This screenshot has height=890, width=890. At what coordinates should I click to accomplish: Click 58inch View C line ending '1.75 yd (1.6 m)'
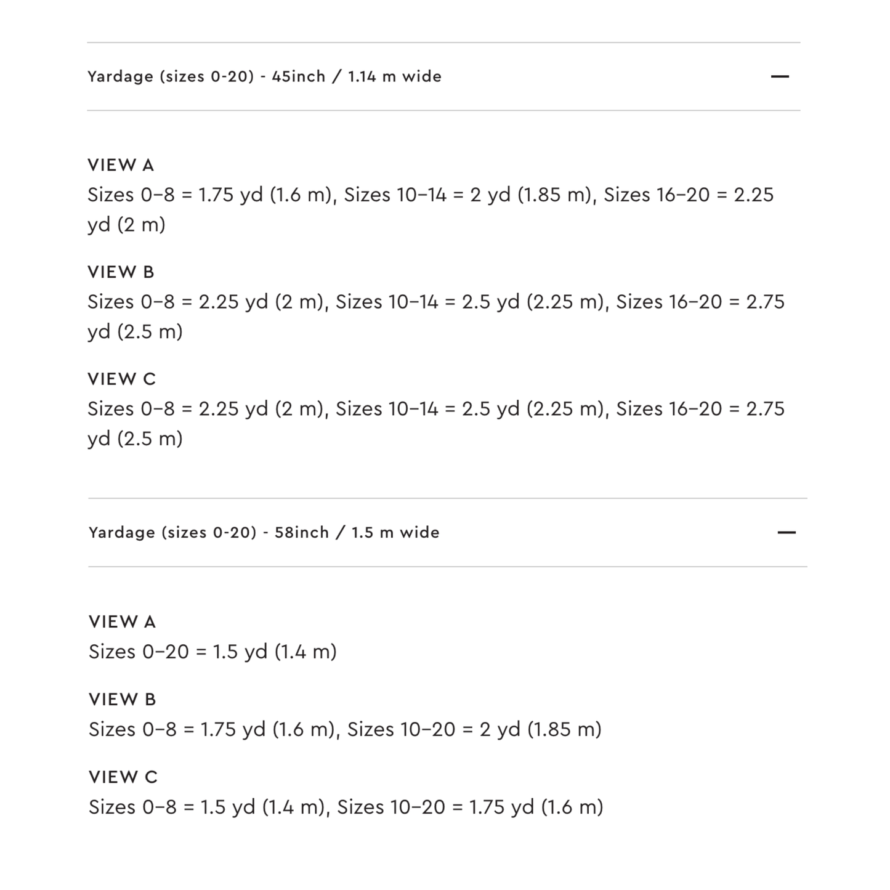(x=346, y=807)
